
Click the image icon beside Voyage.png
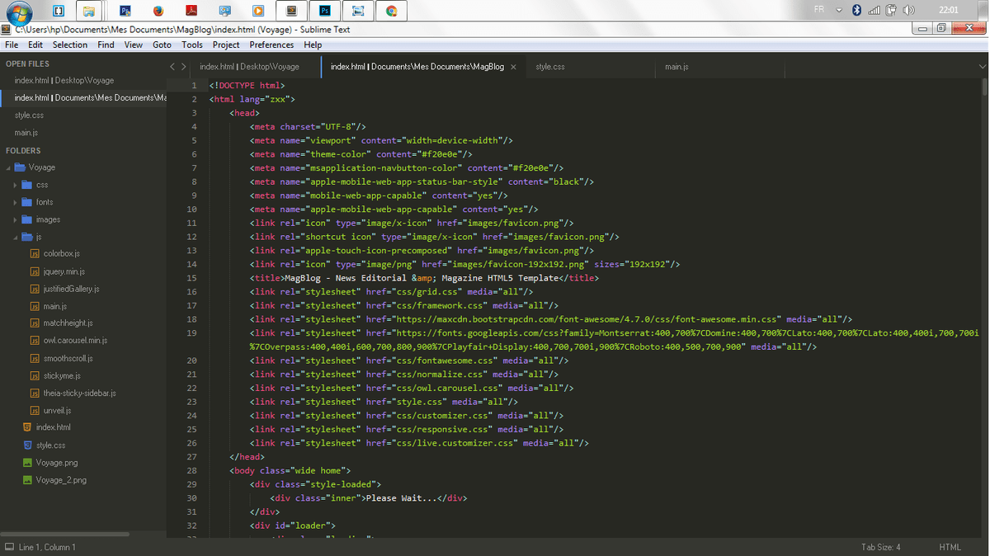tap(27, 463)
